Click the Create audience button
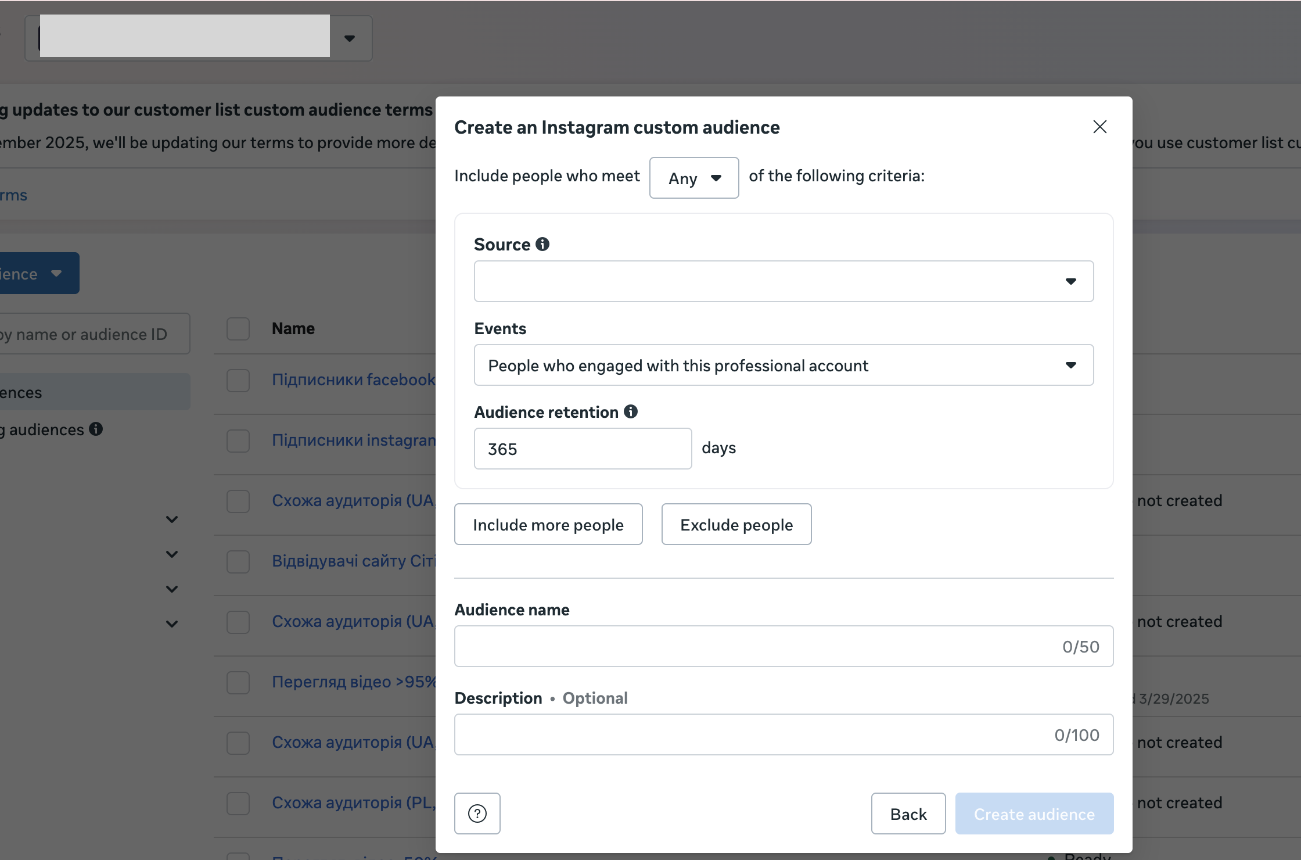1301x860 pixels. coord(1034,814)
